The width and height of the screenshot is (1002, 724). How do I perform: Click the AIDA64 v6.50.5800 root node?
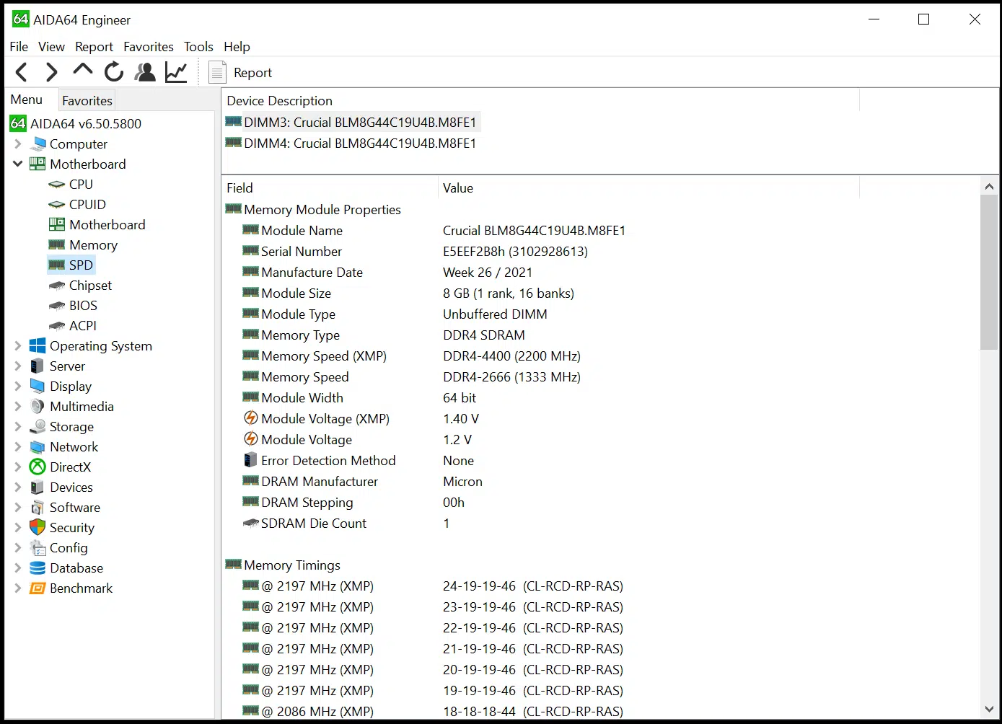pyautogui.click(x=85, y=124)
